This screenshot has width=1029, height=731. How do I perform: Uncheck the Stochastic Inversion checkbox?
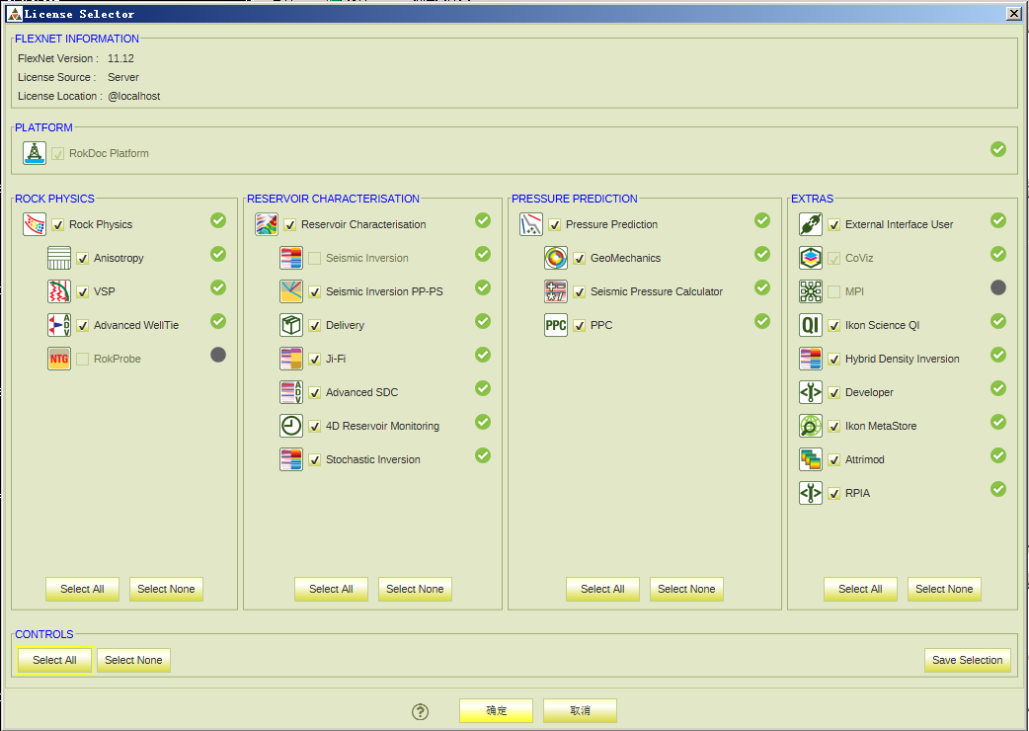[x=315, y=459]
